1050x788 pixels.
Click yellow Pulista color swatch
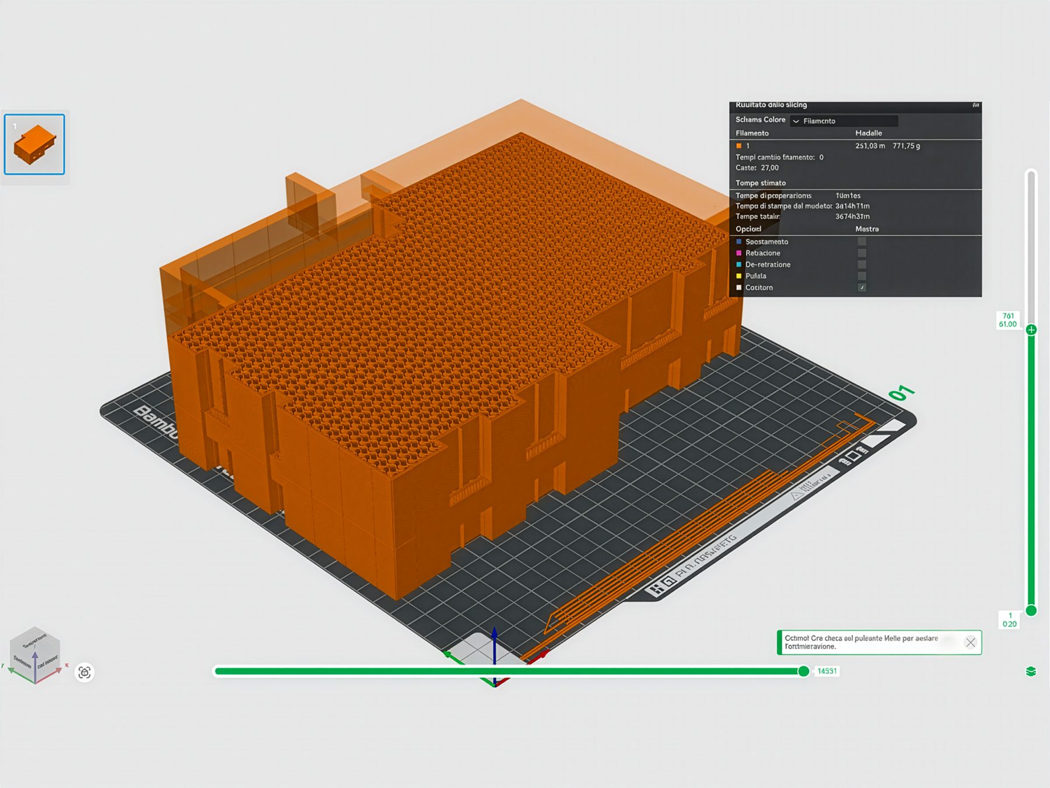click(738, 276)
